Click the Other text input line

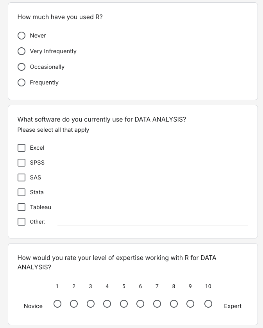152,222
